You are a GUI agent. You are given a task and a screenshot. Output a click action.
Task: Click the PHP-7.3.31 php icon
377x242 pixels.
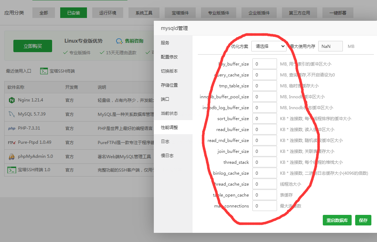(x=12, y=128)
